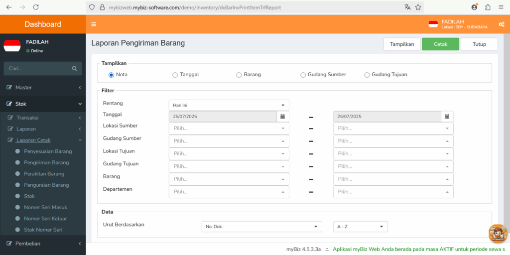Open Nomer Seri Masuk report item
Image resolution: width=510 pixels, height=255 pixels.
(45, 207)
